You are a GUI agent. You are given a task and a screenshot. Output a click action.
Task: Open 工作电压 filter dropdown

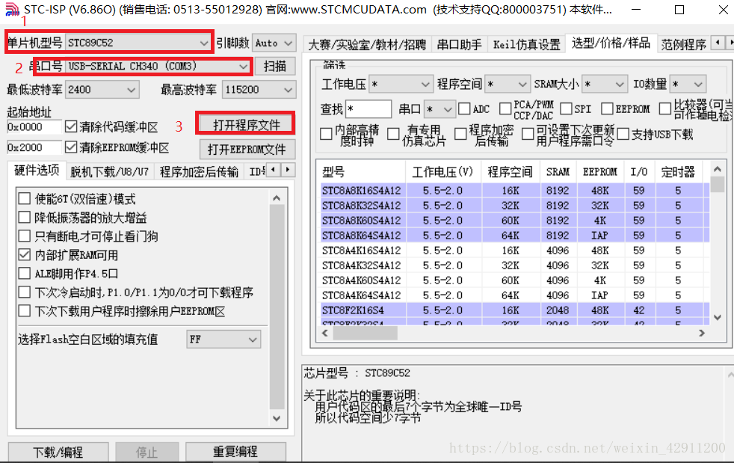(x=400, y=85)
